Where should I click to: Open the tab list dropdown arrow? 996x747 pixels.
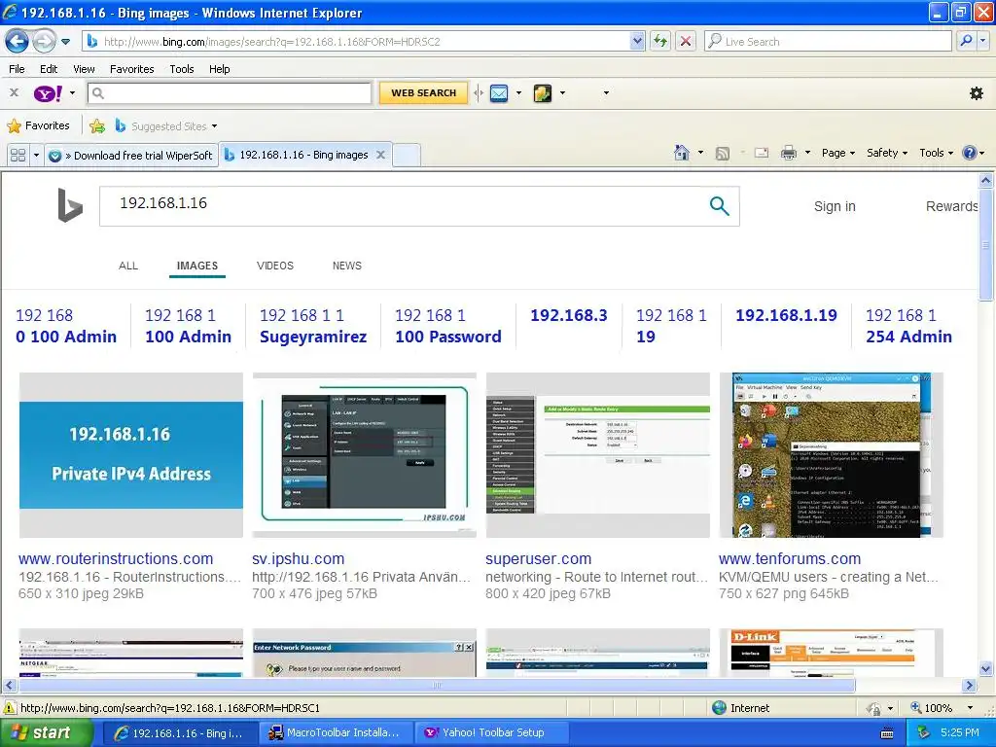36,155
